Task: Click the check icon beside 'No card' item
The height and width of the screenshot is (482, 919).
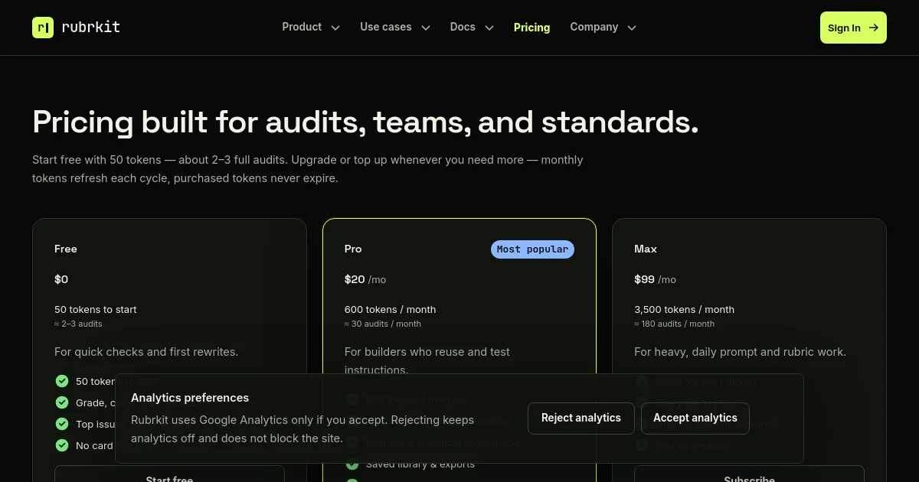Action: (x=62, y=445)
